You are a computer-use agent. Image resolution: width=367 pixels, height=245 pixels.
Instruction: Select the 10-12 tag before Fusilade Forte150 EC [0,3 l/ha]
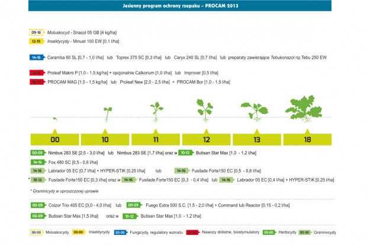(x=38, y=180)
